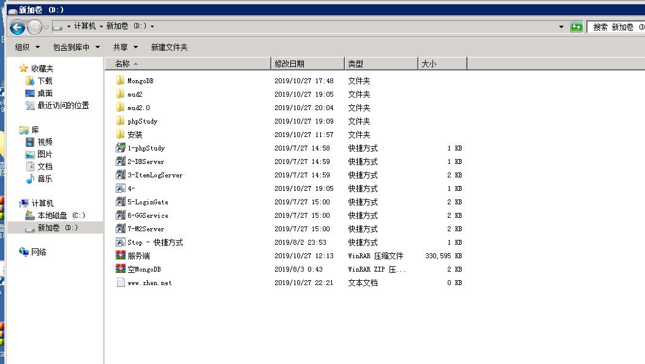Open the 包含到库中 dropdown
645x364 pixels.
pyautogui.click(x=76, y=47)
